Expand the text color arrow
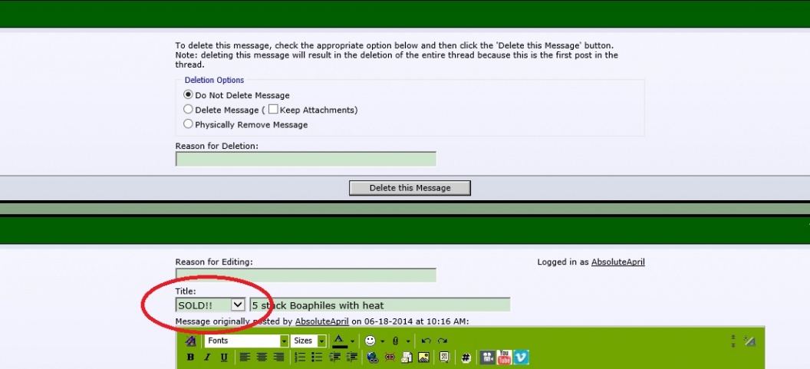Viewport: 810px width, 369px height. [353, 341]
